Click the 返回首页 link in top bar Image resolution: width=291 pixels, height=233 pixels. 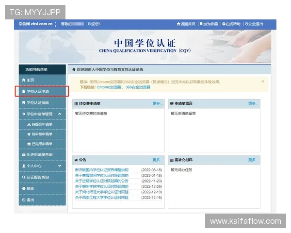point(186,24)
